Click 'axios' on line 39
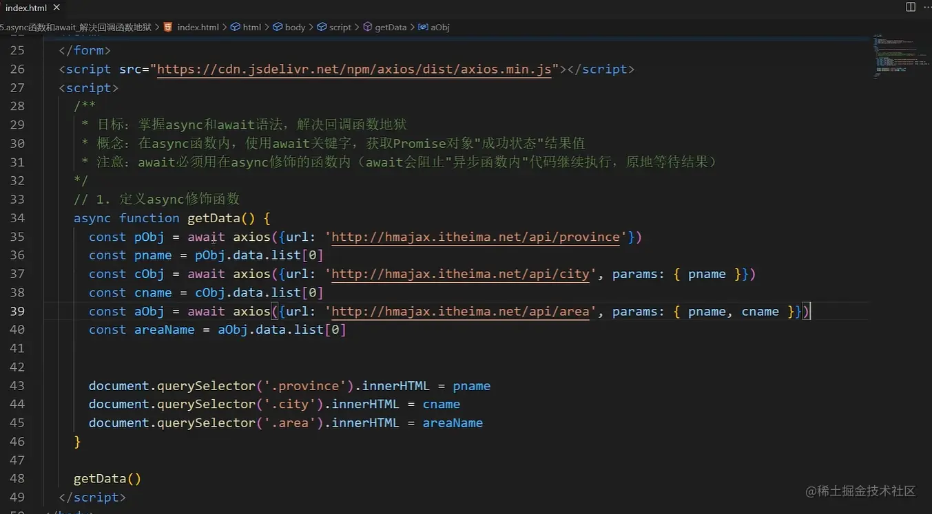The image size is (932, 514). point(251,311)
